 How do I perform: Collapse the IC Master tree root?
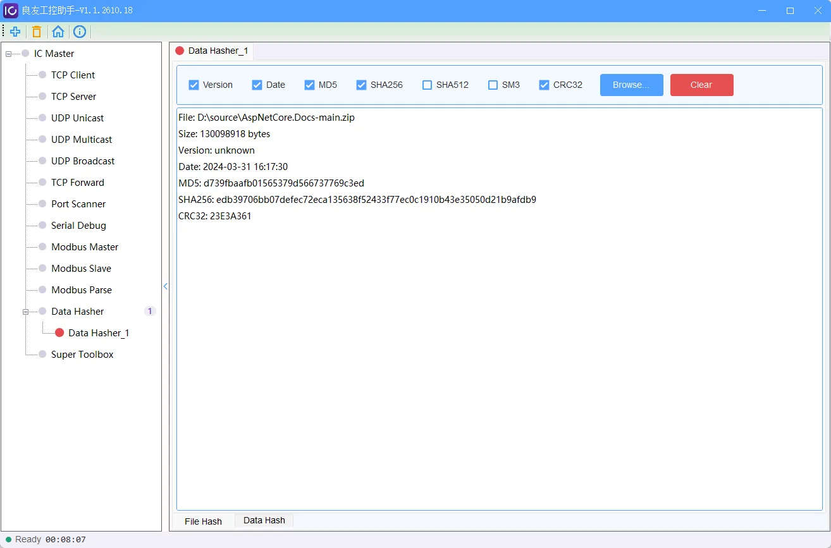(8, 54)
